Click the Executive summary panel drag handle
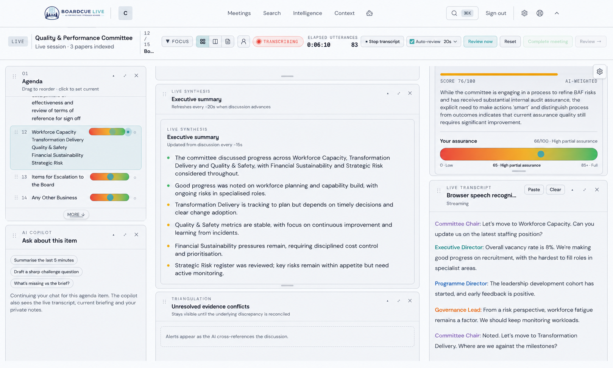This screenshot has width=613, height=368. (164, 94)
